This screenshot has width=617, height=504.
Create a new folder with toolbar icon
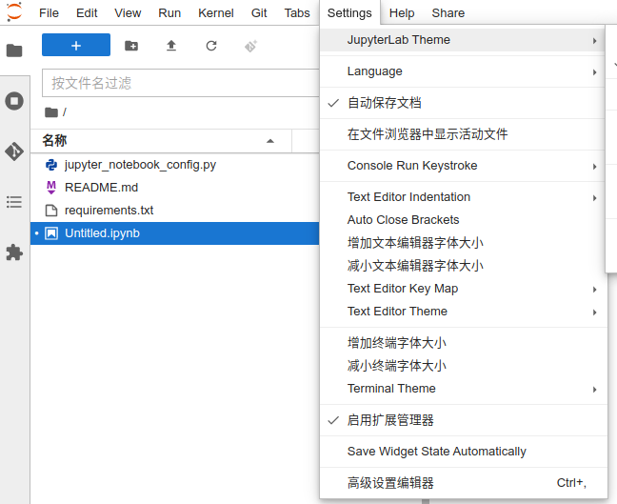[x=131, y=46]
